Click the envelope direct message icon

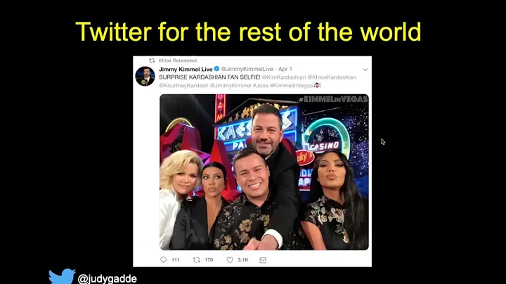click(263, 260)
